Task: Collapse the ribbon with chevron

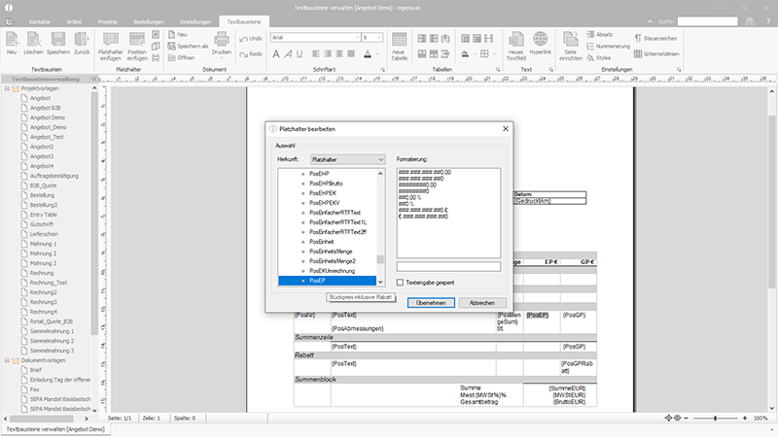Action: pos(650,21)
